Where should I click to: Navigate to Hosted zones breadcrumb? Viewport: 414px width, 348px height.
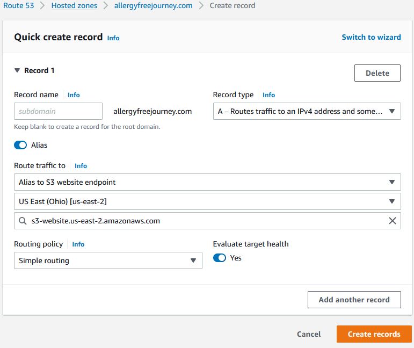point(74,5)
